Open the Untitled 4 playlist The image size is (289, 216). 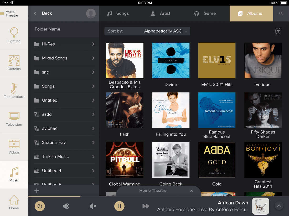[x=64, y=171]
